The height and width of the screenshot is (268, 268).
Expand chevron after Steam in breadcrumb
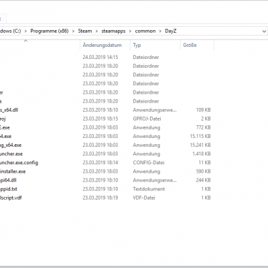coord(96,31)
